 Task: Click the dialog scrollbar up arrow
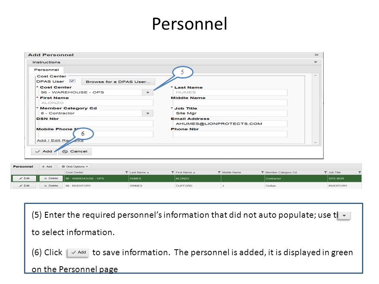315,76
